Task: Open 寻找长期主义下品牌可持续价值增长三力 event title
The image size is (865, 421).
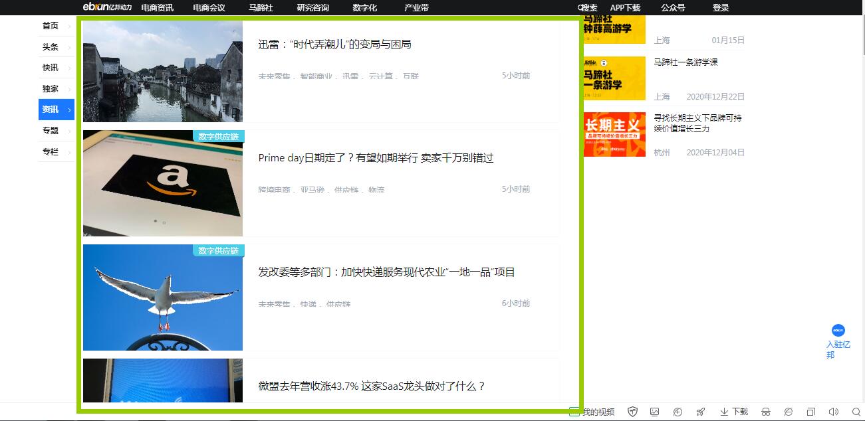Action: [x=698, y=124]
